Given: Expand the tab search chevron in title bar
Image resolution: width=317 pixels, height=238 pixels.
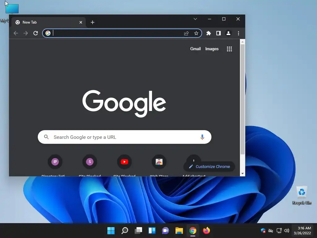Looking at the screenshot, I should 195,19.
